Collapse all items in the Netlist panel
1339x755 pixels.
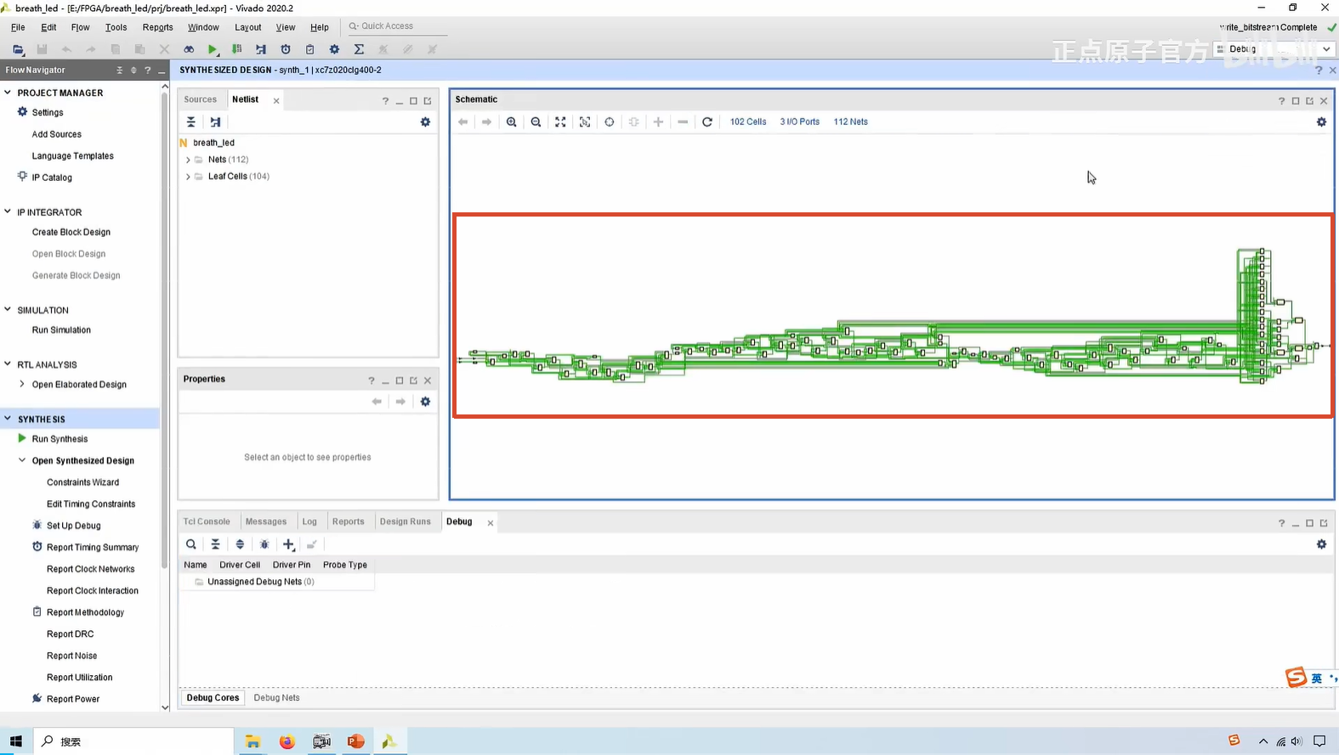tap(191, 122)
